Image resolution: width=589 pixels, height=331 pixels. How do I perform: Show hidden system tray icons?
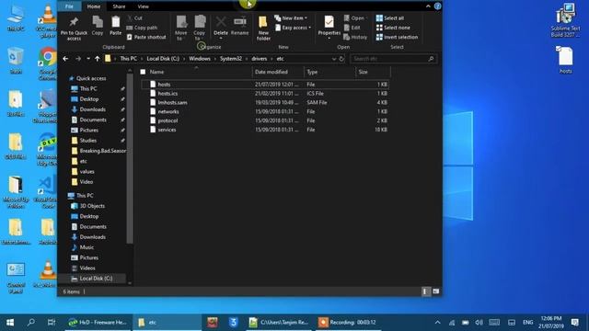[438, 323]
